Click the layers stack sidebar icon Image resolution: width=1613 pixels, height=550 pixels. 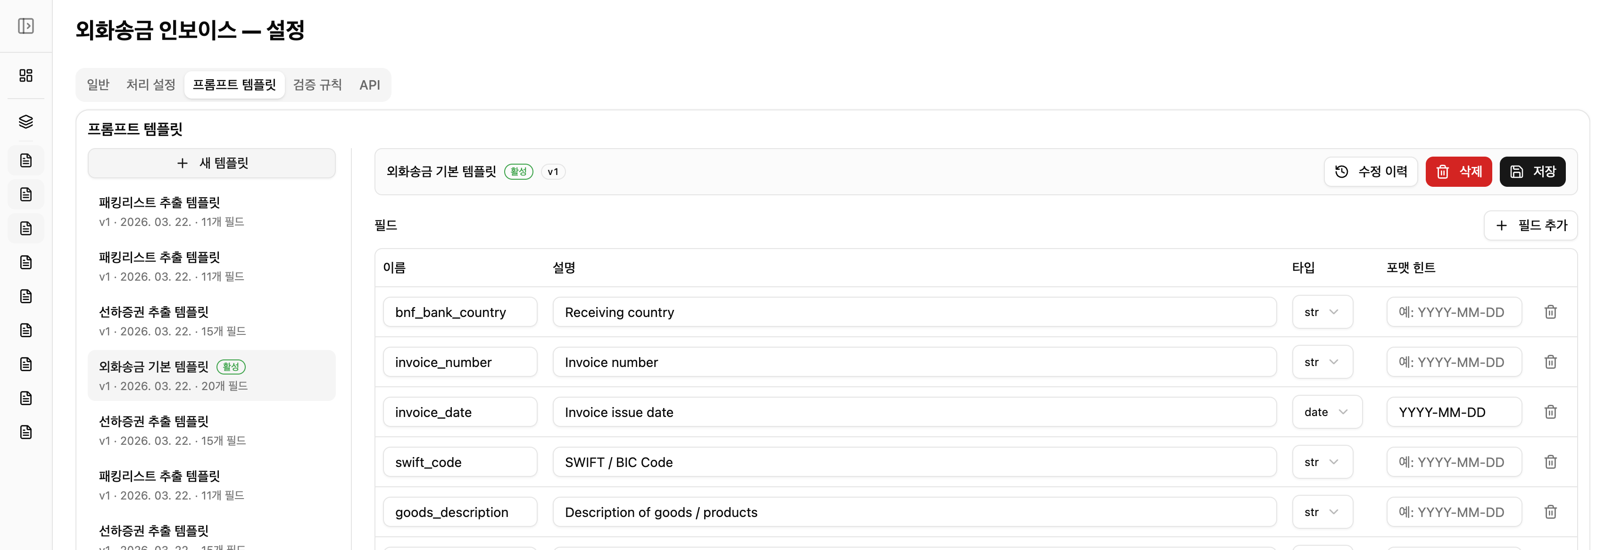click(x=25, y=122)
